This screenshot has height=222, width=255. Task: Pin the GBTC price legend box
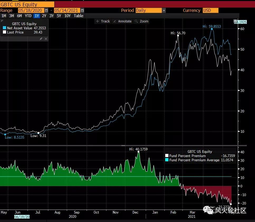(41, 39)
